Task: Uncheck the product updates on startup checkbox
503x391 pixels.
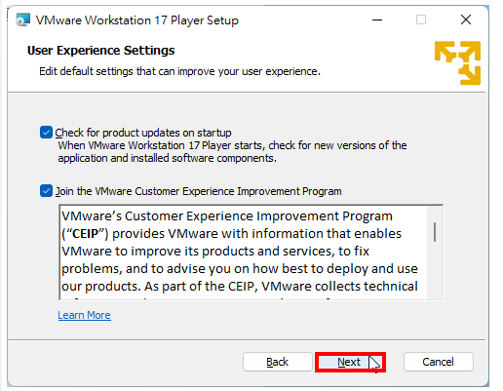Action: pyautogui.click(x=46, y=133)
